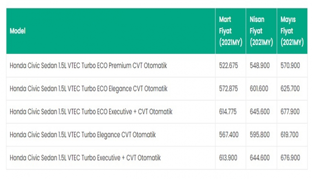Screen dimensions: 312x179
Task: Click the 613.900 price cell
Action: (x=228, y=158)
